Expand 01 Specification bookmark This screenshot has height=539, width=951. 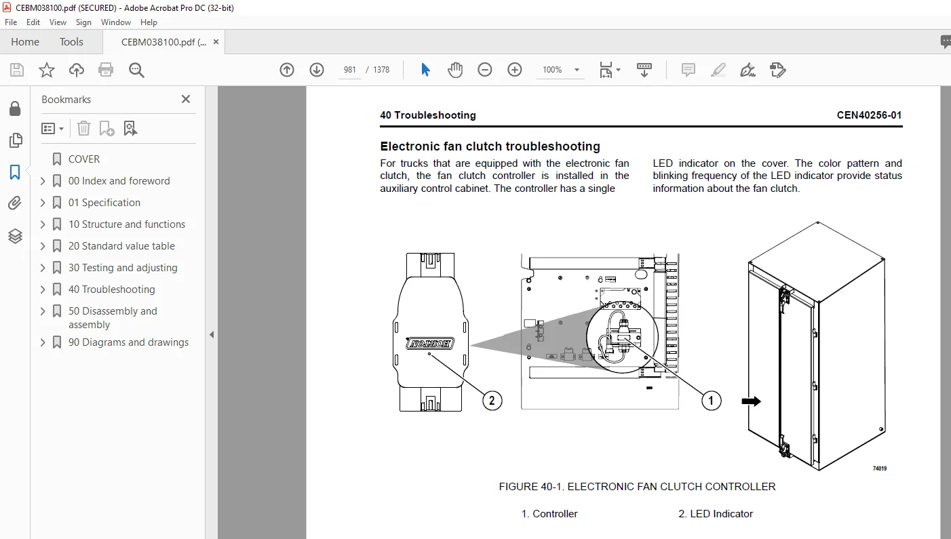(x=43, y=203)
